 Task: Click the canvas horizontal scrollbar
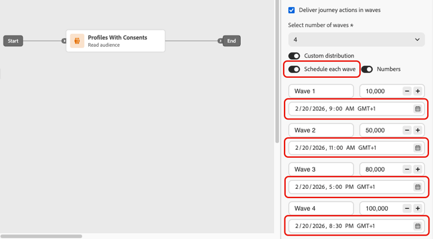(x=42, y=236)
